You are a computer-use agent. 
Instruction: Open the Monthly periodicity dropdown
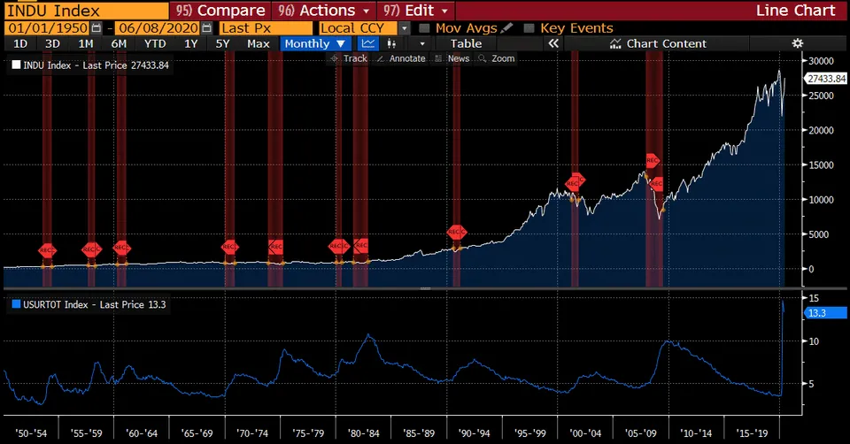pyautogui.click(x=315, y=44)
